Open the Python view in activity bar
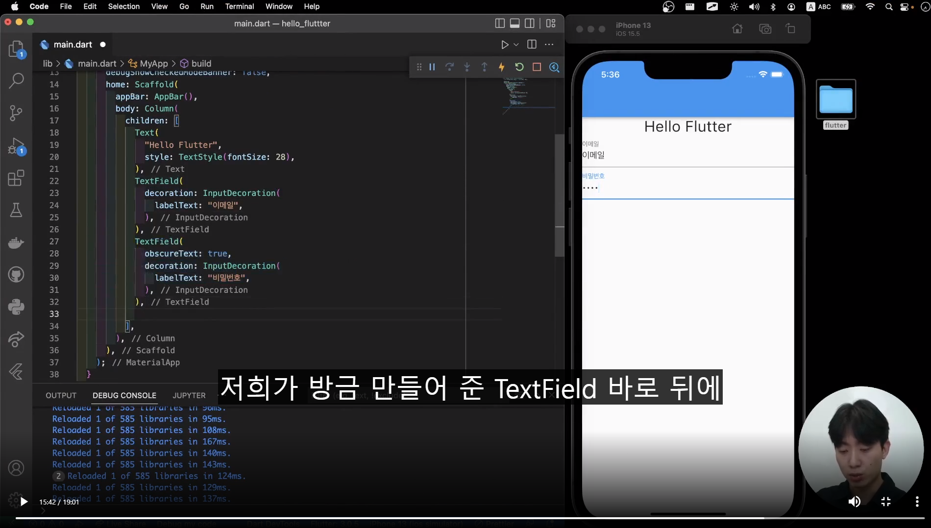Screen dimensions: 931x528 (x=16, y=307)
